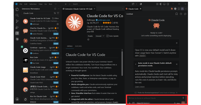Viewport: 201px width, 105px height.
Task: Click the extension details vertical scrollbar
Action: [122, 63]
